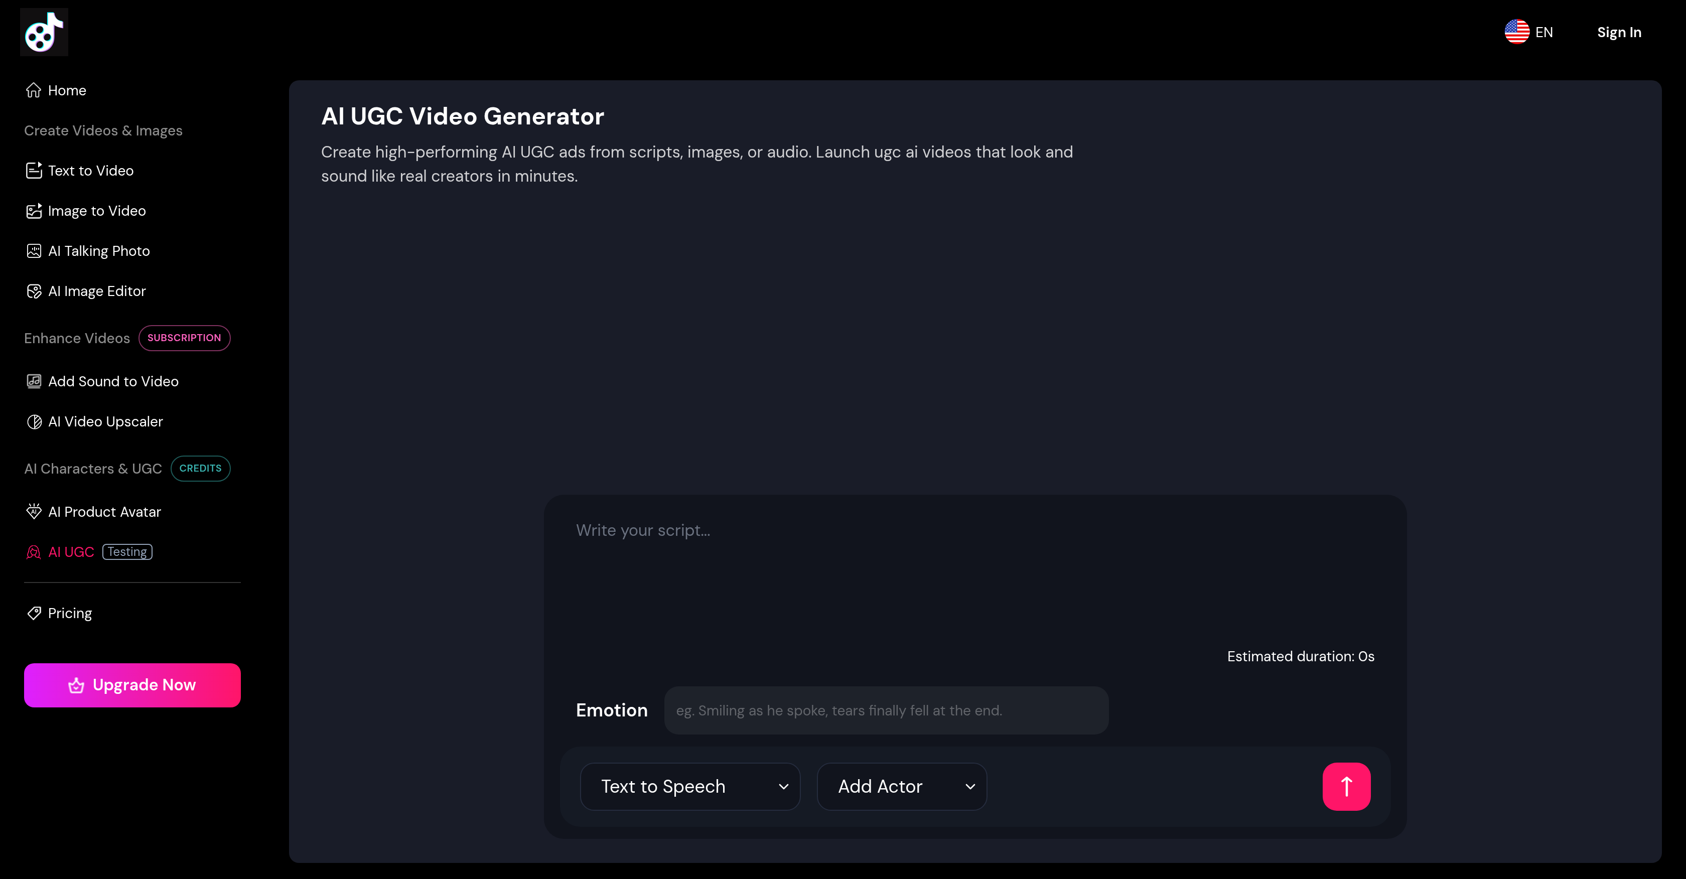The image size is (1686, 879).
Task: Select Add Sound to Video
Action: pyautogui.click(x=112, y=381)
